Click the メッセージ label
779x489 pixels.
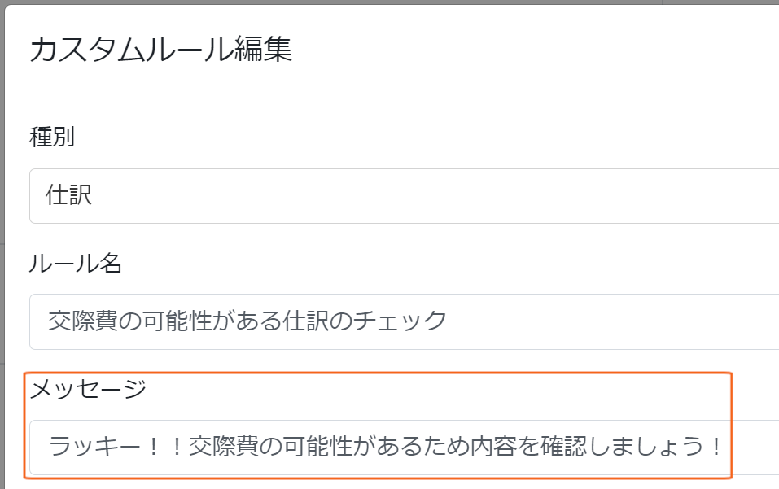88,388
